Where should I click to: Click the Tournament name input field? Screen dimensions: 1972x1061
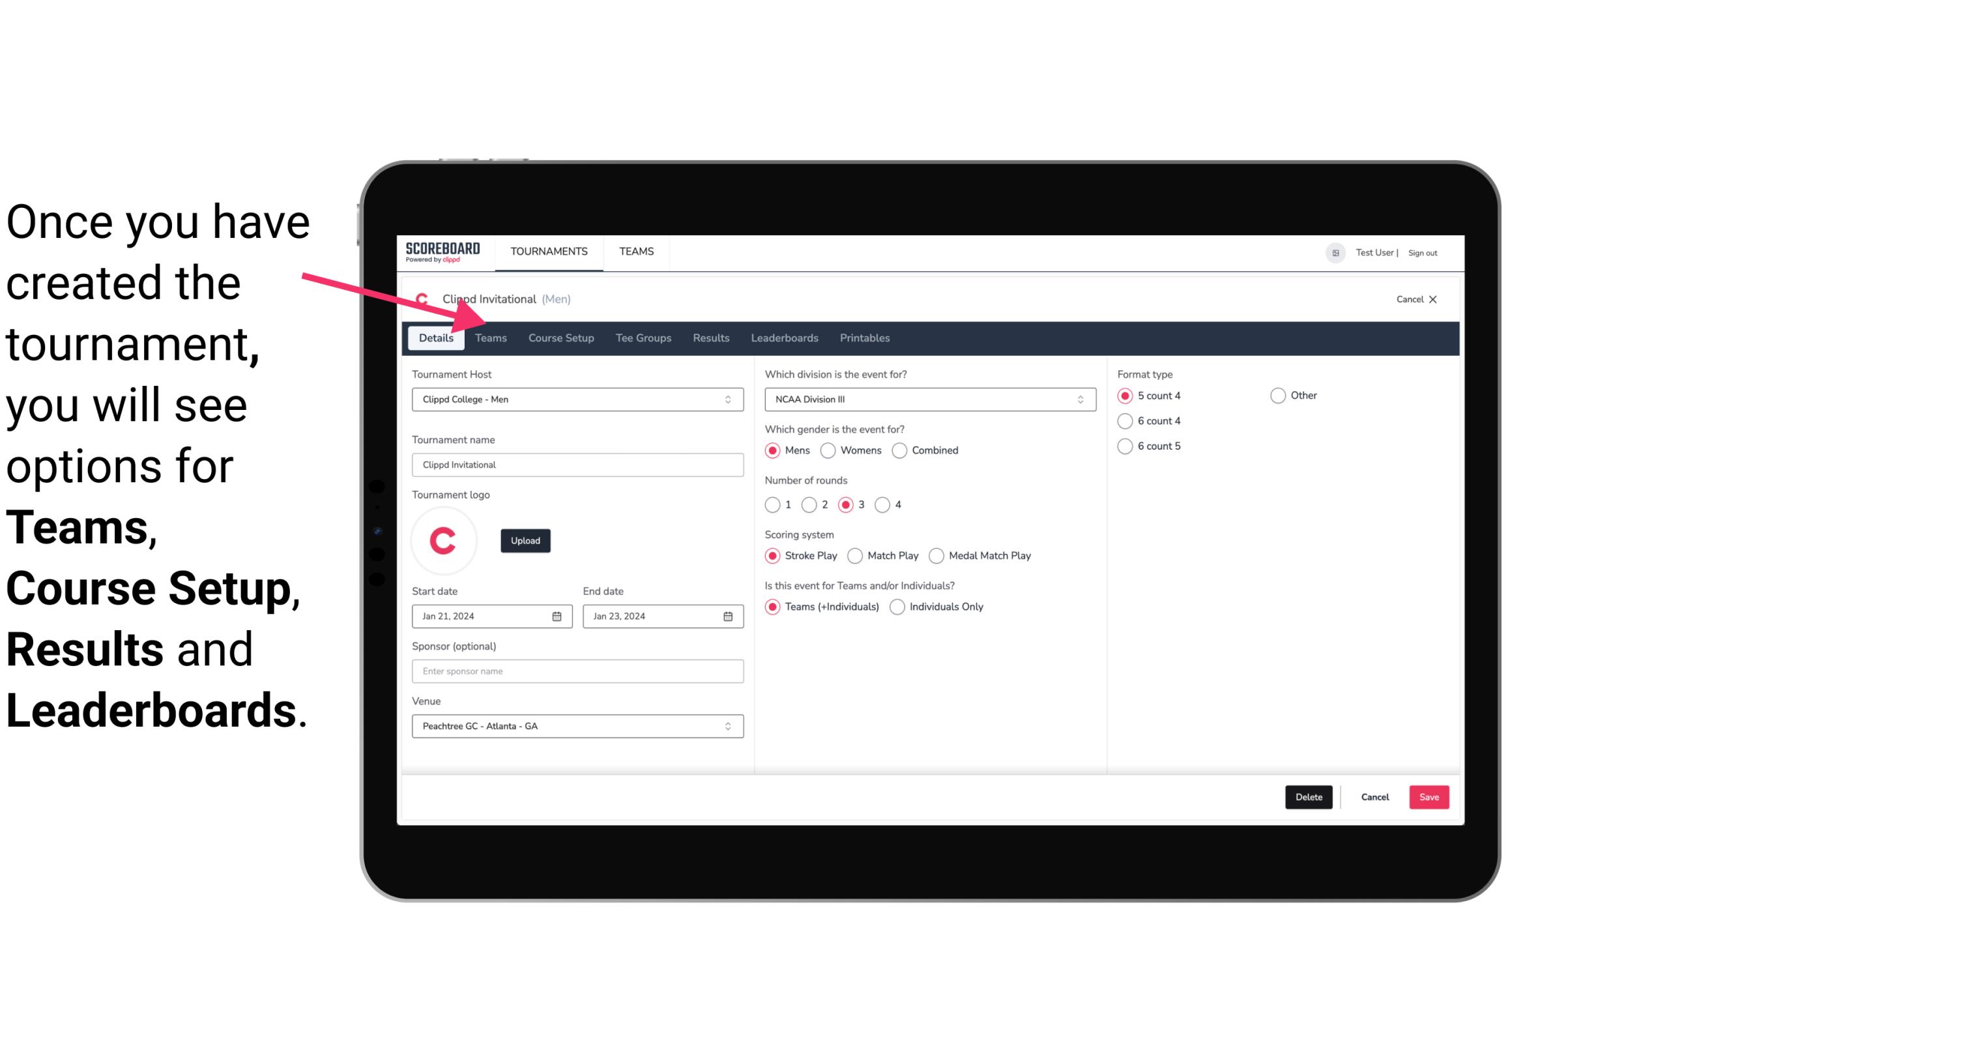(x=577, y=464)
